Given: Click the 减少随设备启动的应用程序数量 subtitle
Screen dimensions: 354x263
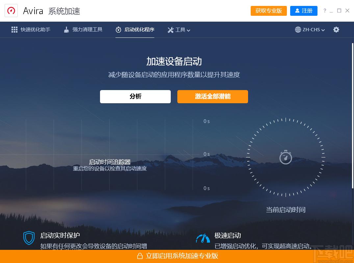Looking at the screenshot, I should point(174,75).
